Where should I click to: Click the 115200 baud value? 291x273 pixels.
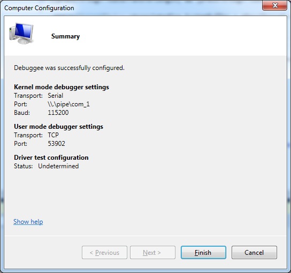58,113
